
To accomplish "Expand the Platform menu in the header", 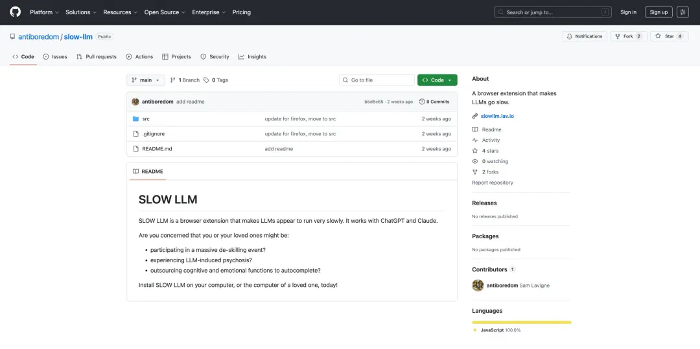I will (x=44, y=12).
